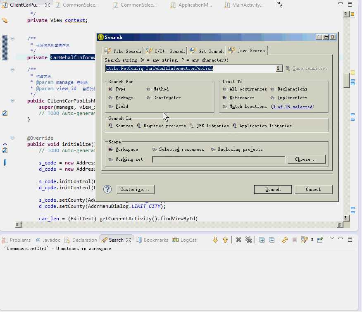The height and width of the screenshot is (312, 362).
Task: Pin the Search view
Action: pos(320,240)
